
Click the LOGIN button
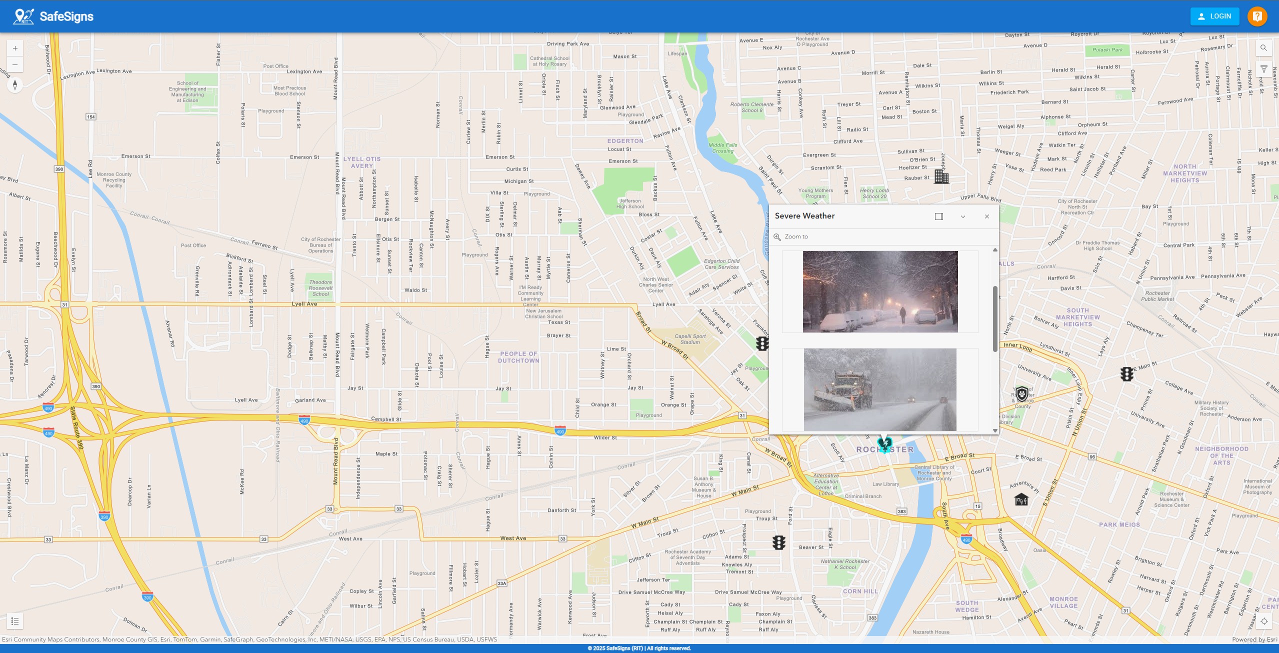pyautogui.click(x=1215, y=16)
